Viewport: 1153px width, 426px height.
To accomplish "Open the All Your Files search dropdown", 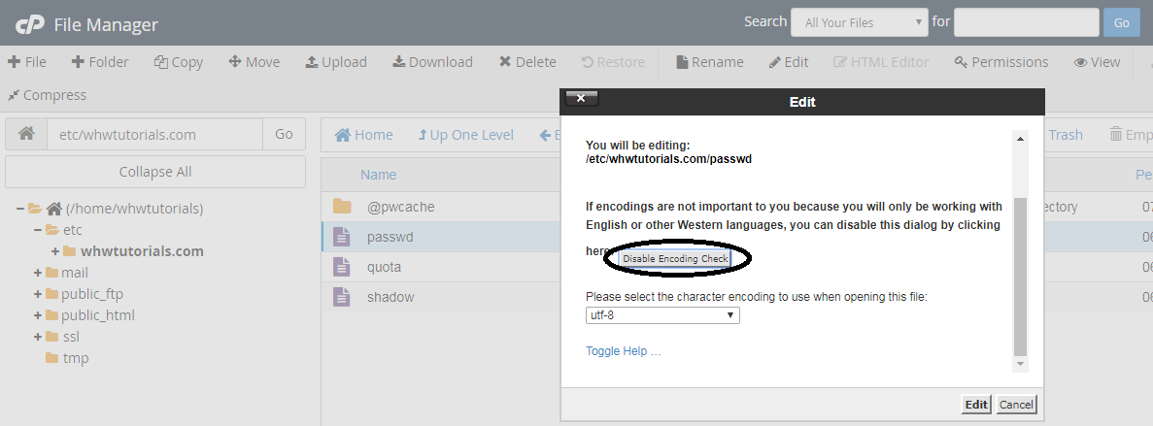I will coord(860,22).
